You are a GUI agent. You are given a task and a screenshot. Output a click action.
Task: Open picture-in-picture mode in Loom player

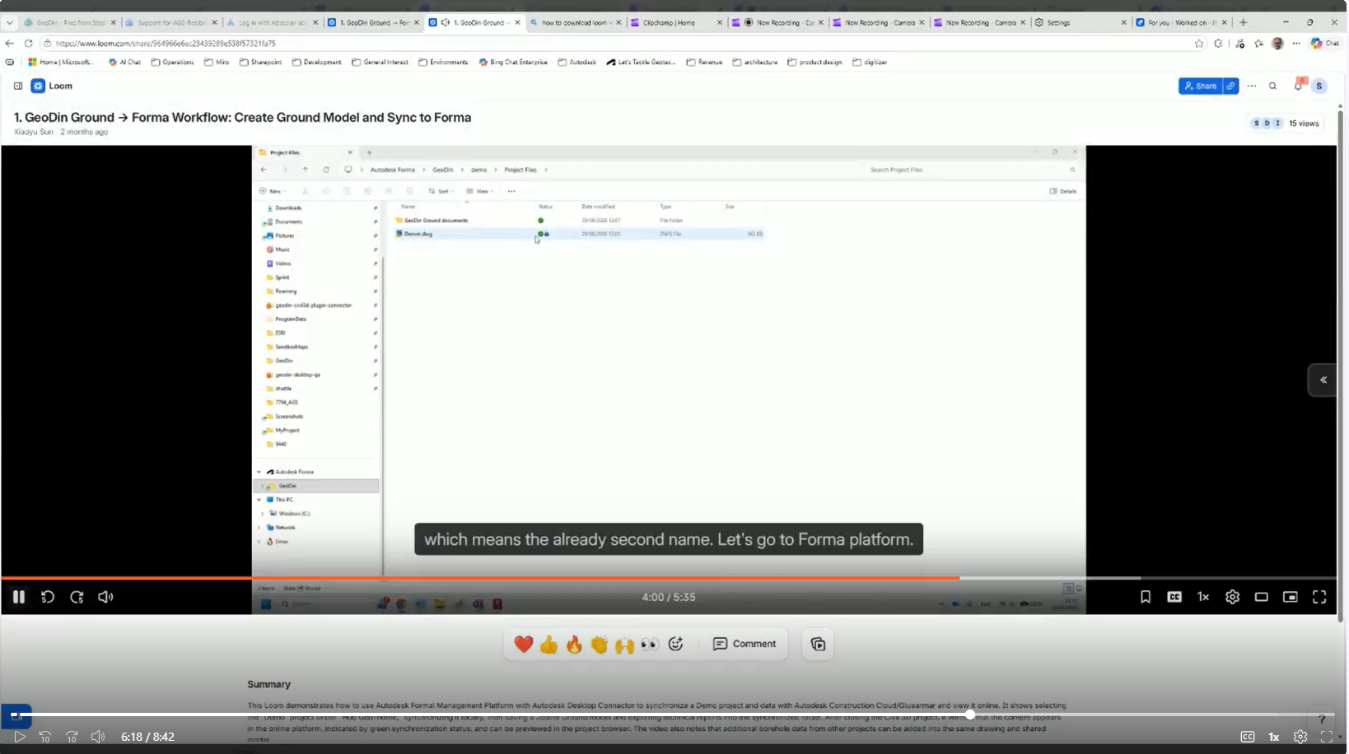tap(1290, 597)
